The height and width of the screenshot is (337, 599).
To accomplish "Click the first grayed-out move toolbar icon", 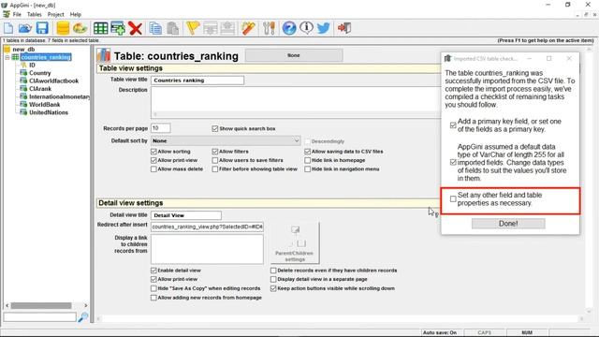I will 210,28.
